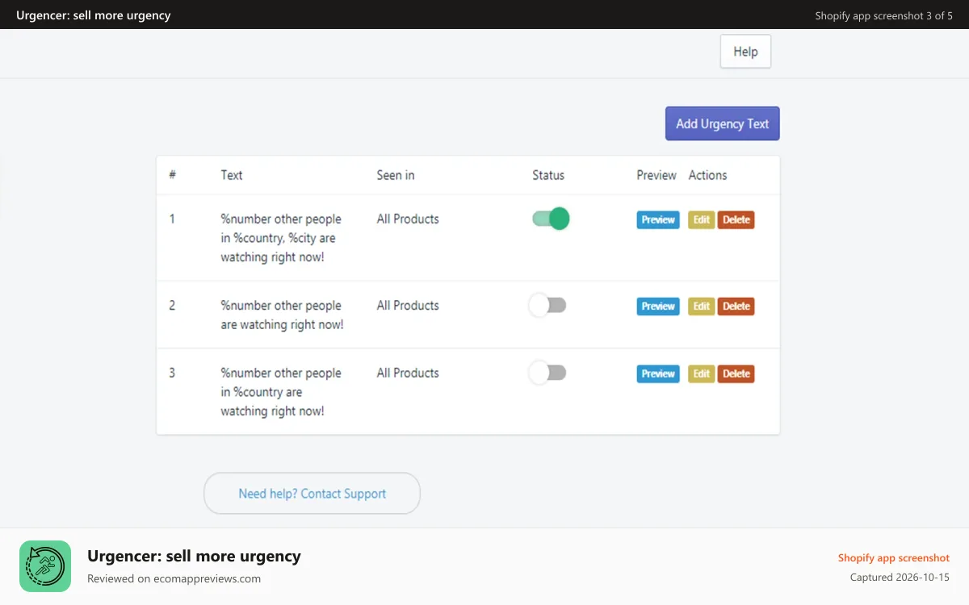Edit urgency text number 2

pyautogui.click(x=701, y=307)
